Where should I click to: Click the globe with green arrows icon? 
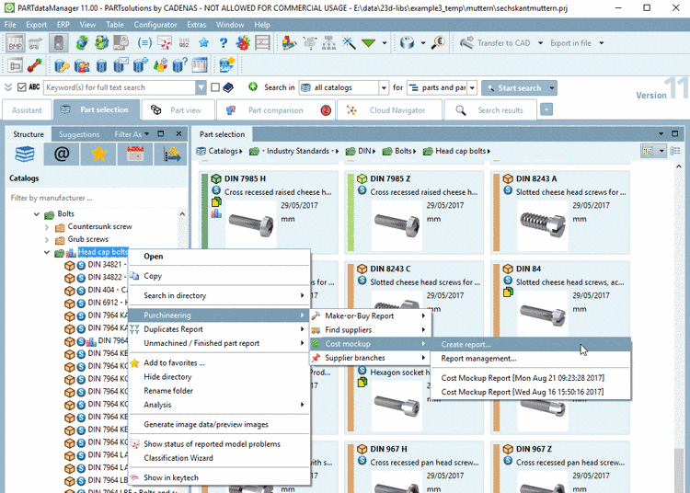[82, 42]
